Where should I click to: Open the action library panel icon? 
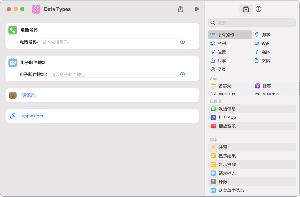pos(246,9)
